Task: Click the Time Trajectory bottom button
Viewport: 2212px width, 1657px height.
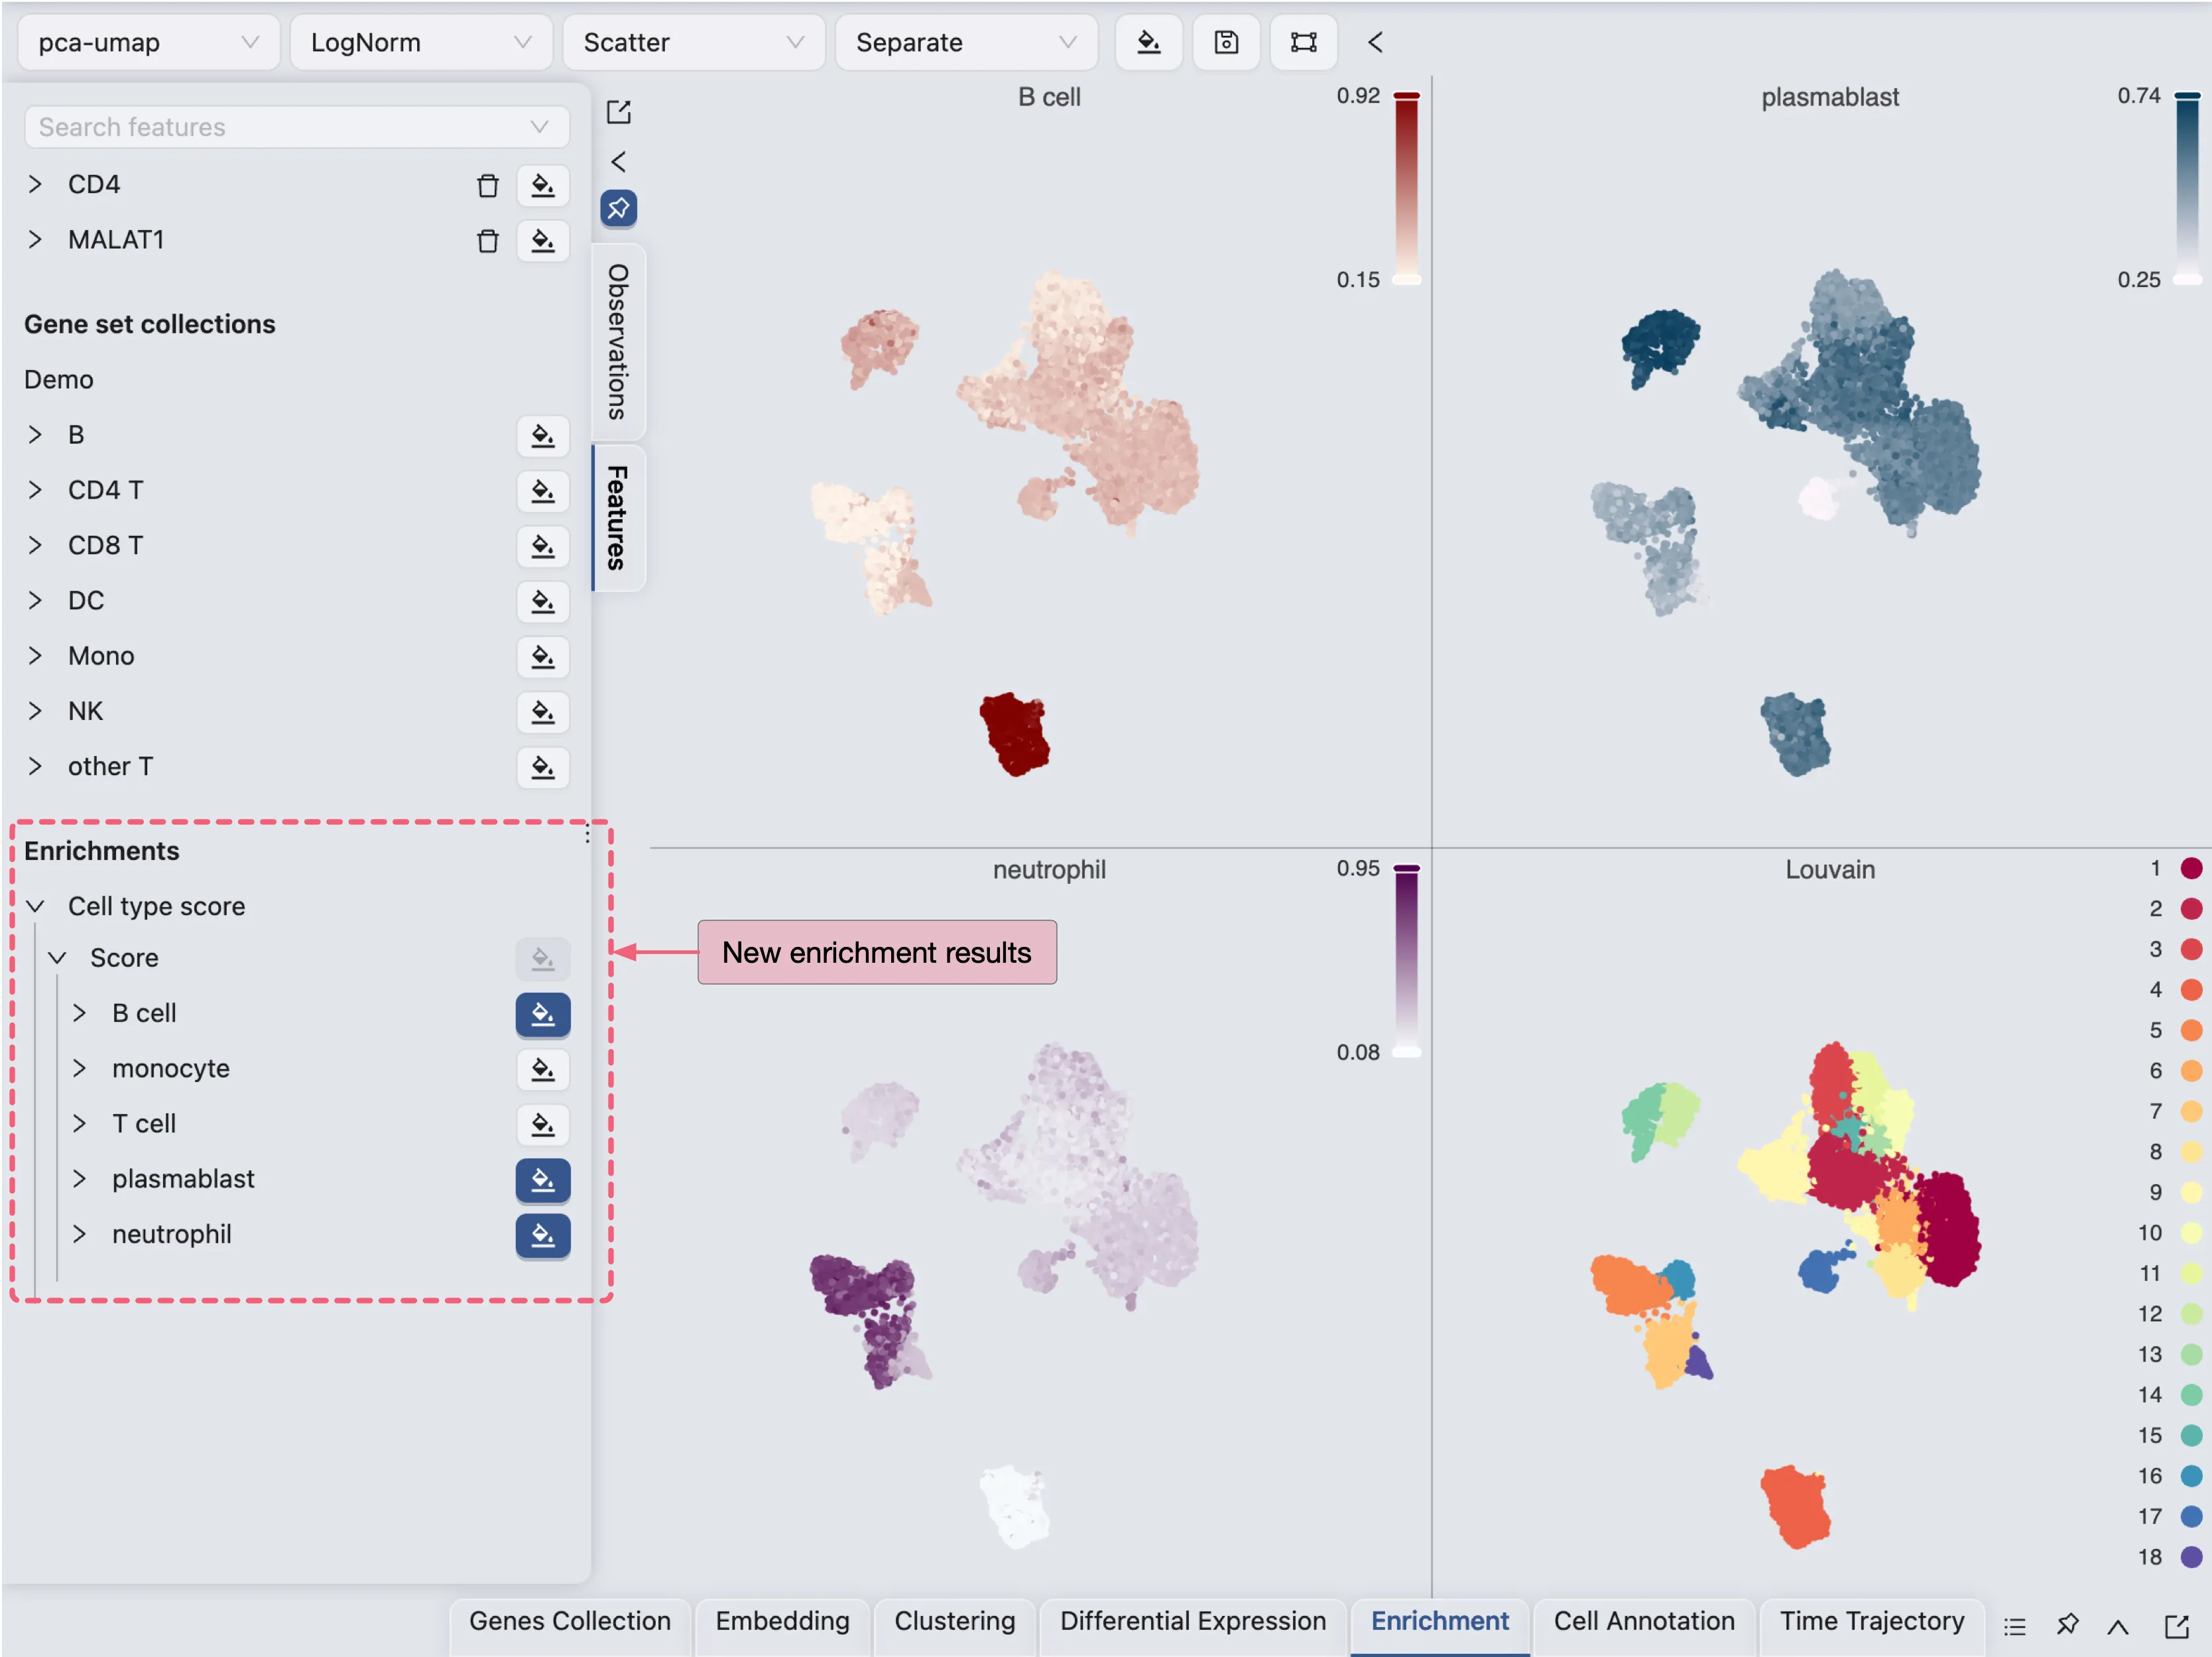Action: click(x=1871, y=1621)
